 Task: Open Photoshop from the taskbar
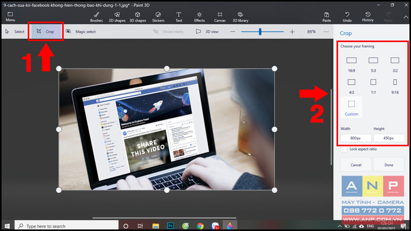(171, 226)
